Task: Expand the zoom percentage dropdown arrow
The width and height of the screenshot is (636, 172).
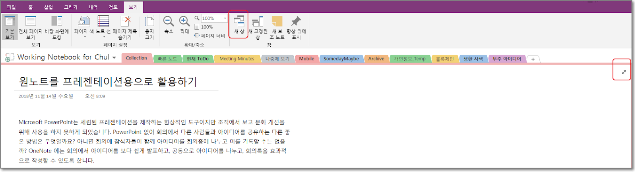Action: pyautogui.click(x=225, y=18)
